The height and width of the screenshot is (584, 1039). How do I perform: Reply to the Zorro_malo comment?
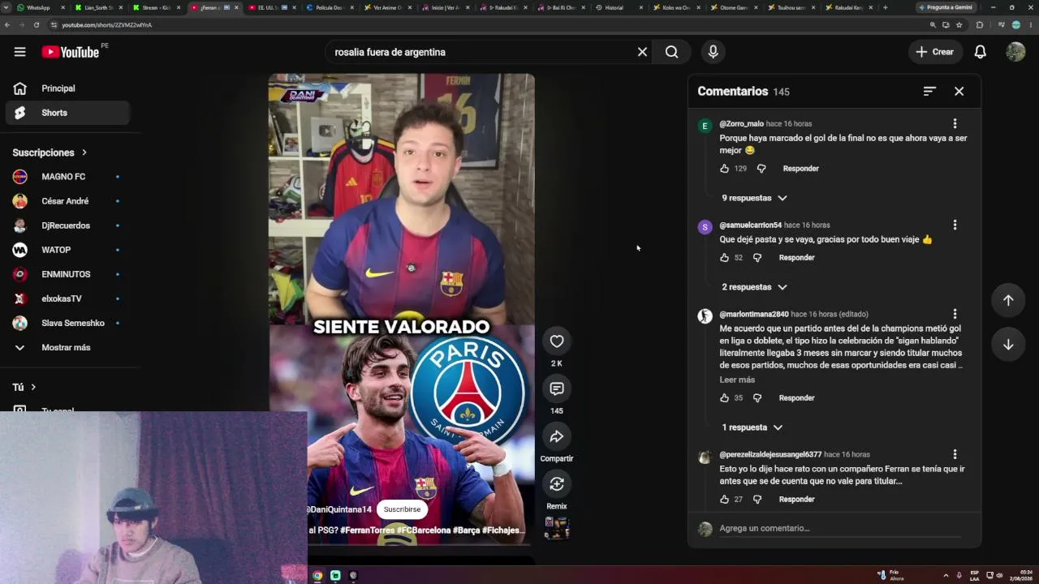tap(800, 169)
